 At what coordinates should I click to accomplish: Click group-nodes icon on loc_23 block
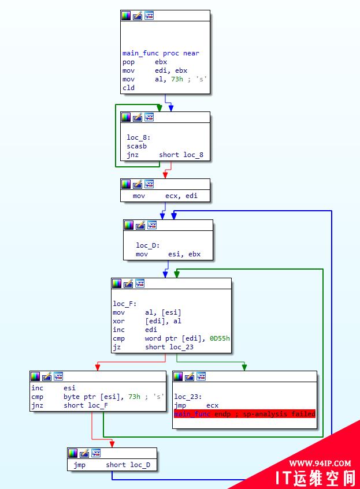[201, 376]
